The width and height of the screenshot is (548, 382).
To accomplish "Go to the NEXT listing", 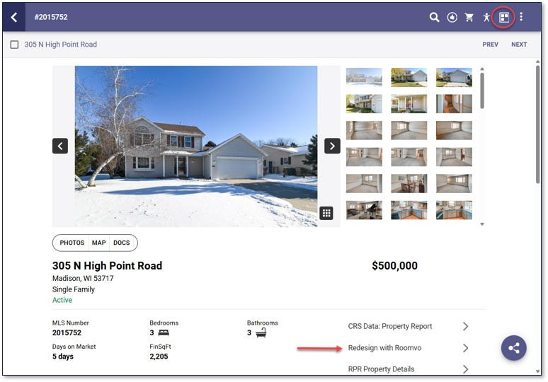I will pyautogui.click(x=519, y=45).
